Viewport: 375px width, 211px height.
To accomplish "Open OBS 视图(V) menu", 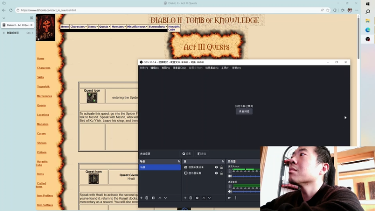I will [x=165, y=68].
